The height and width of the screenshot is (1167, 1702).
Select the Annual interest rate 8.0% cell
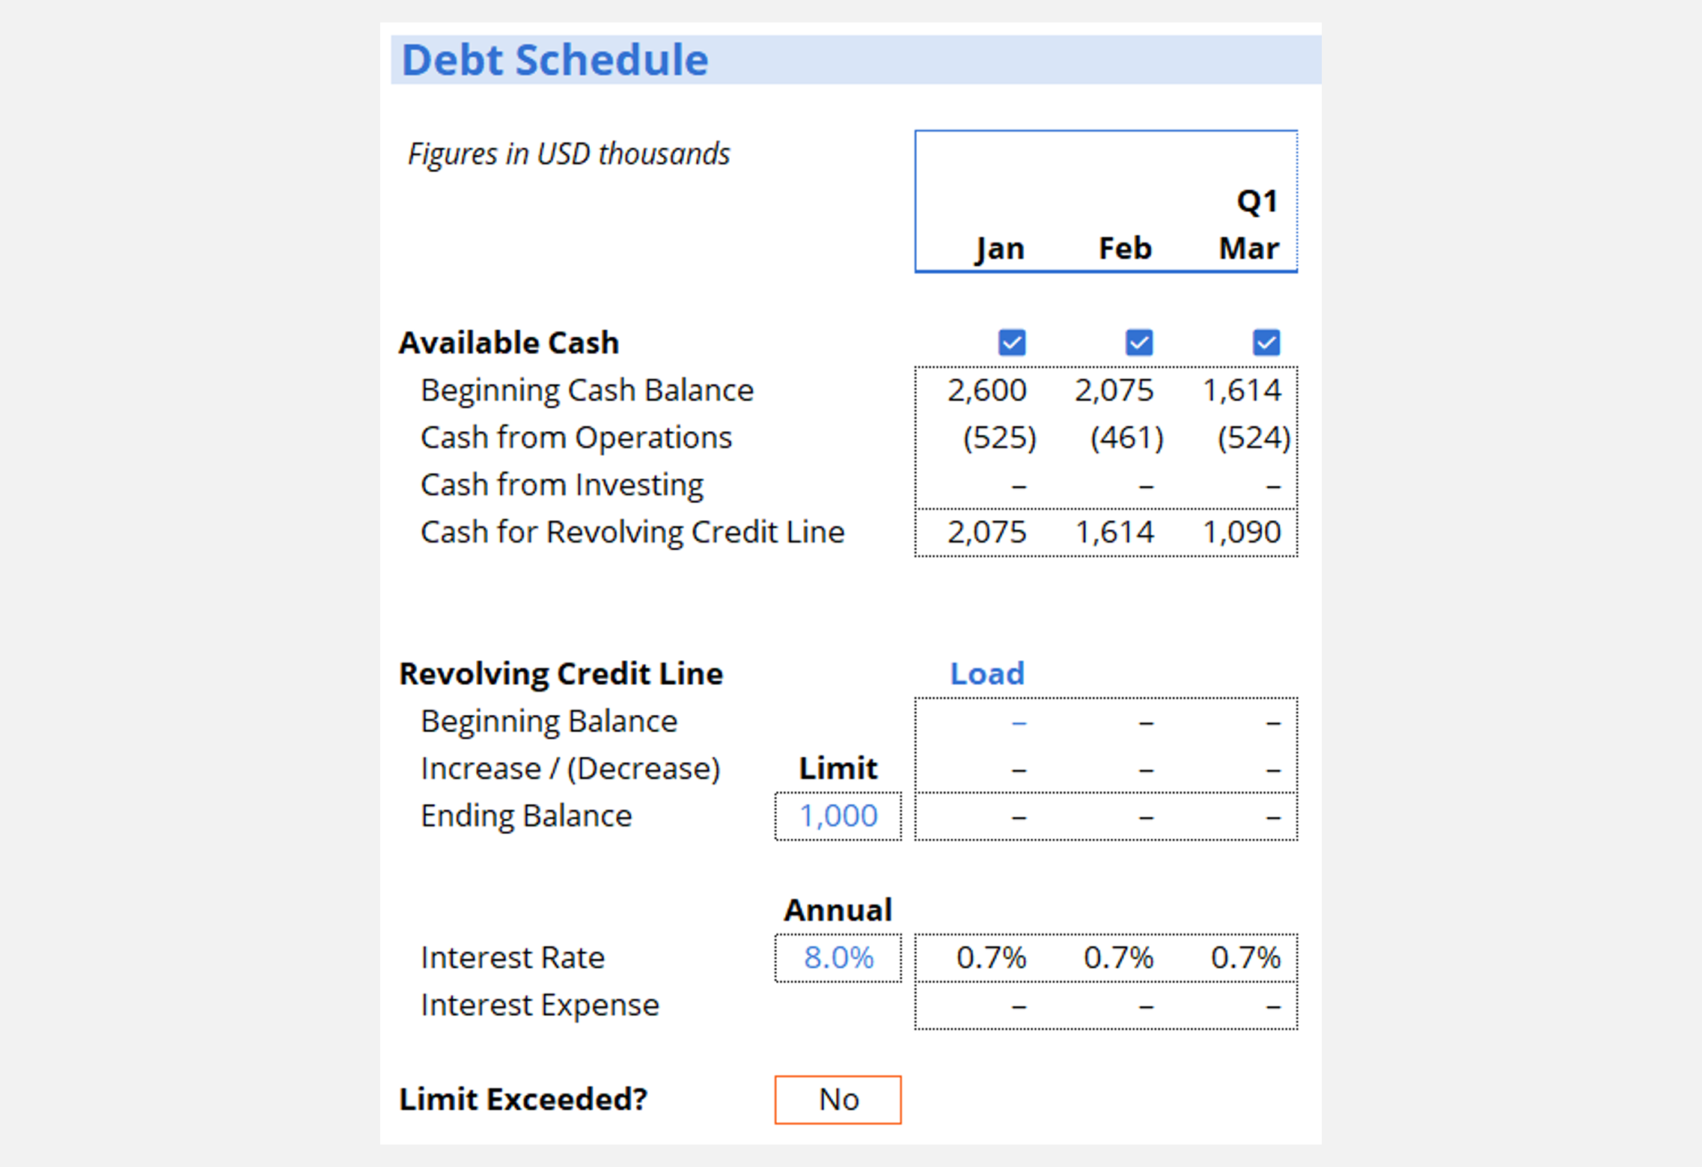click(x=838, y=957)
